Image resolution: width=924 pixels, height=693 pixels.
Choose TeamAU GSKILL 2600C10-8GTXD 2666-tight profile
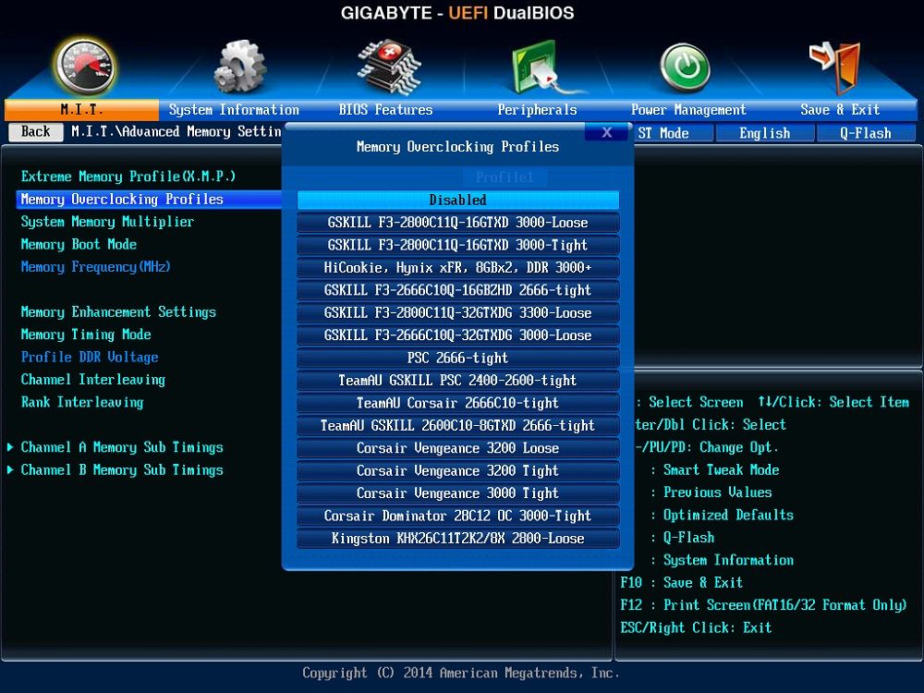(458, 425)
